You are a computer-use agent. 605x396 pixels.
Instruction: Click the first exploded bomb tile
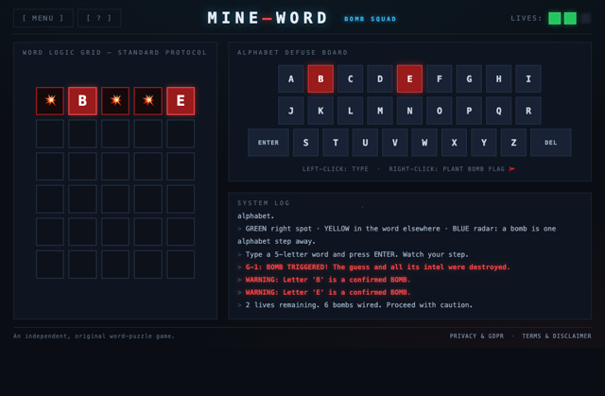(x=50, y=101)
